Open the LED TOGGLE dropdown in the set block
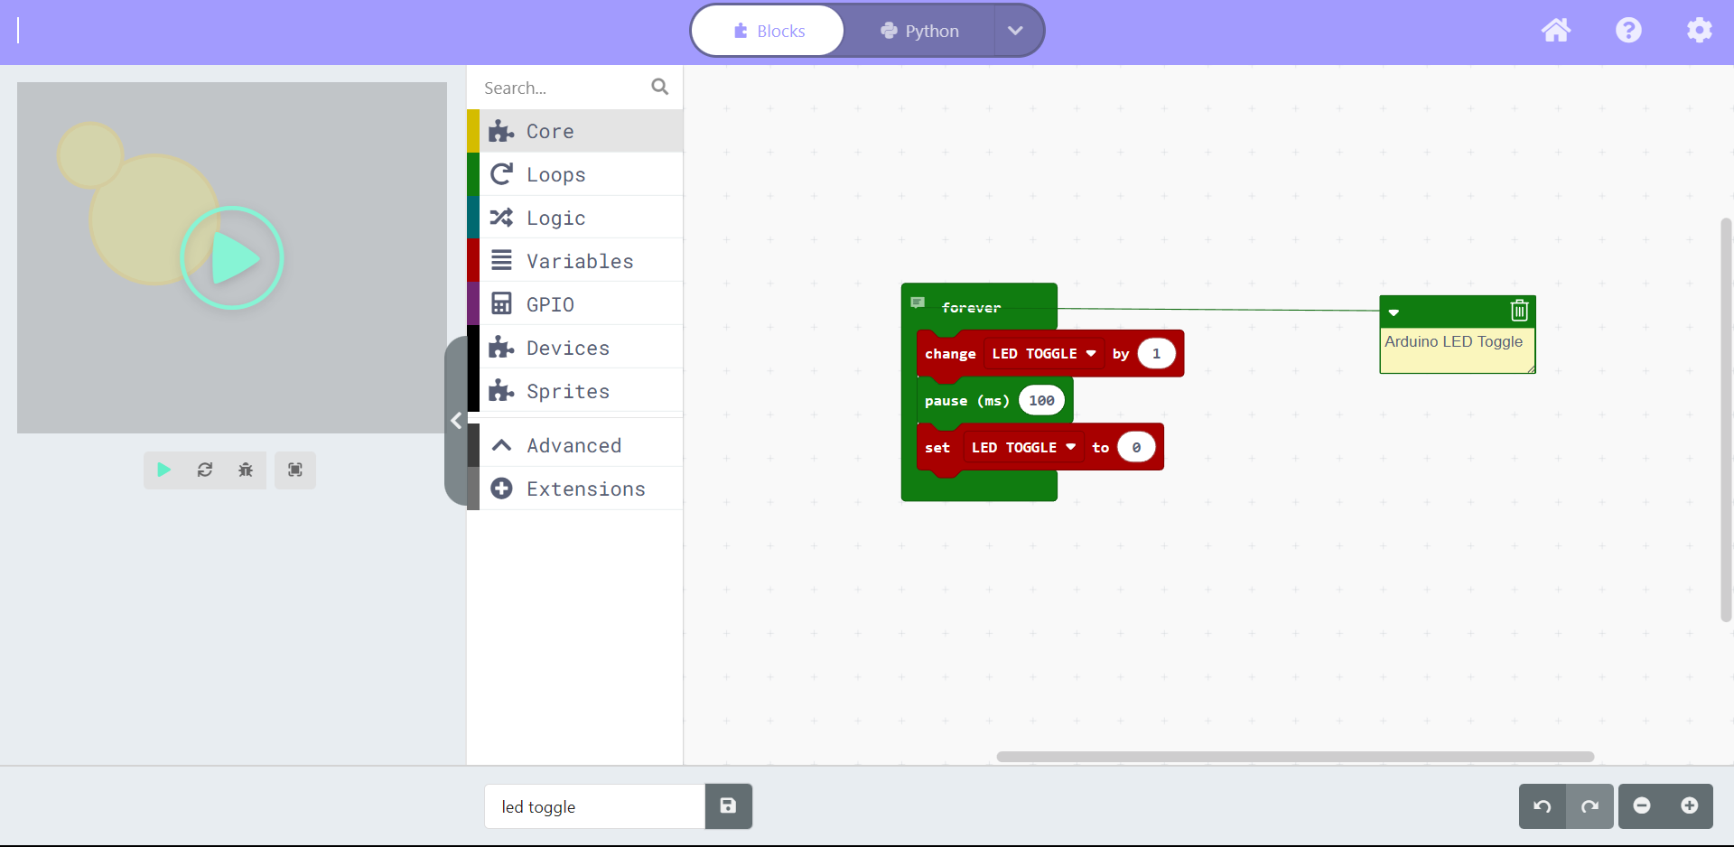This screenshot has height=847, width=1734. 1071,447
